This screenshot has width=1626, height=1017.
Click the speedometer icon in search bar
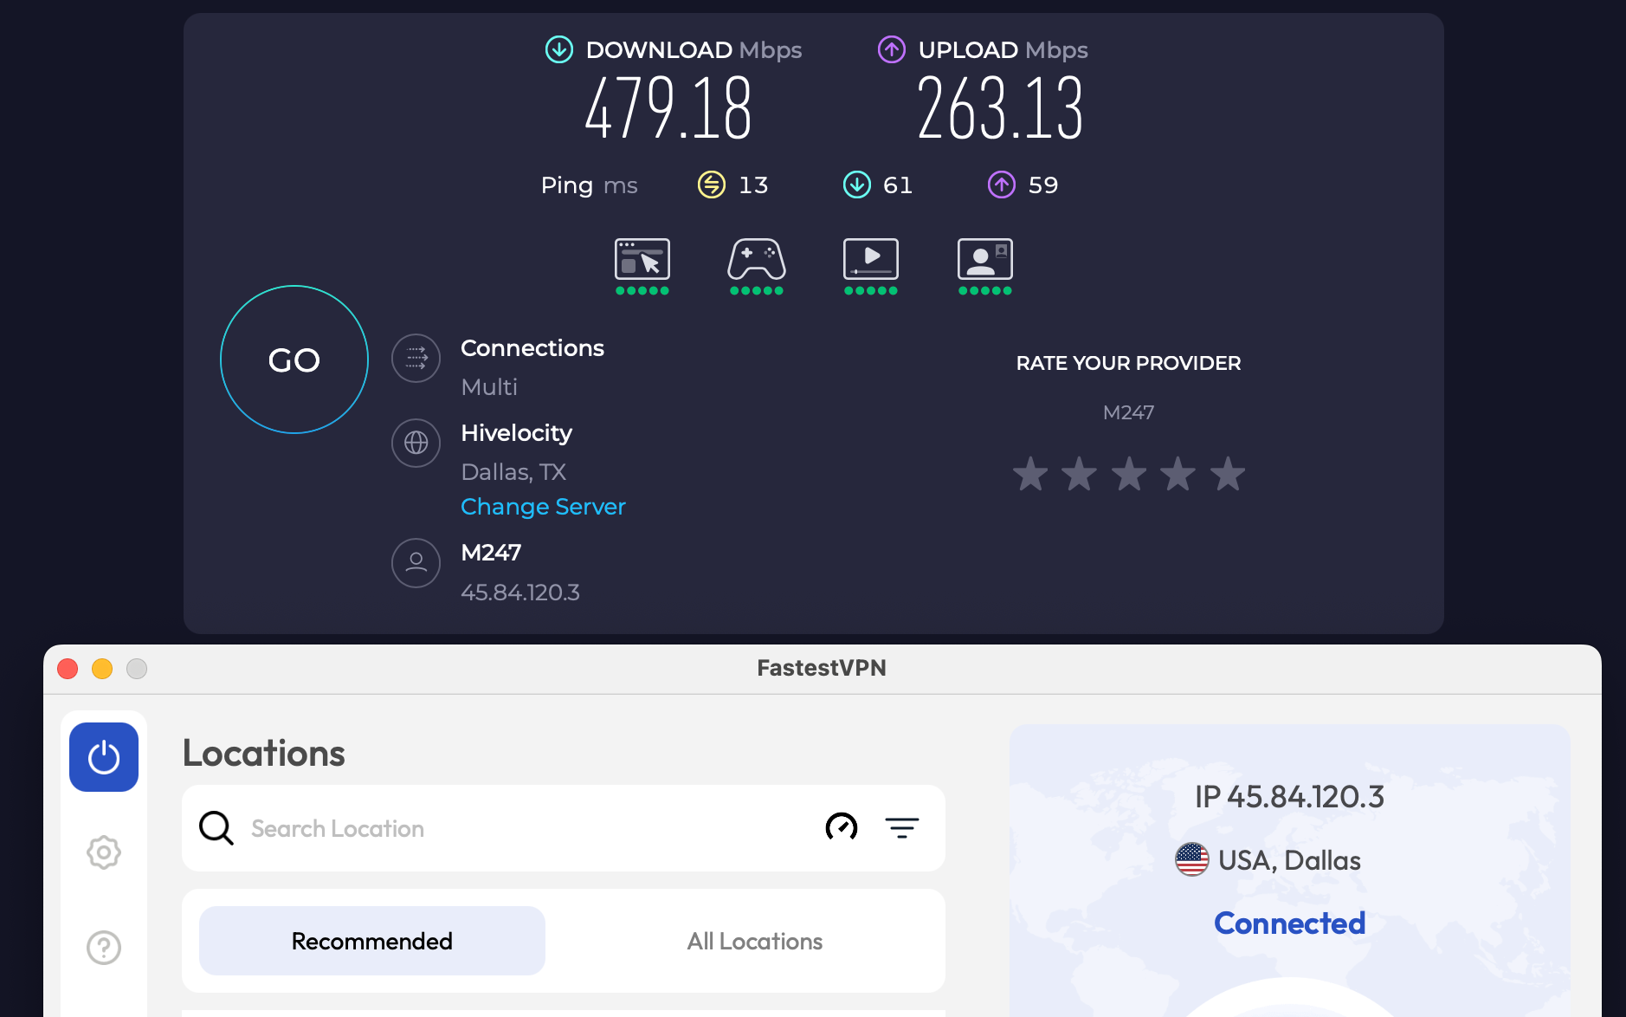tap(842, 828)
